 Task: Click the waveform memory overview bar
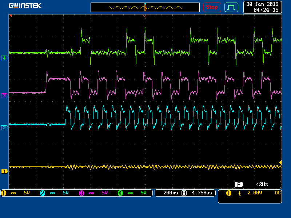145,7
